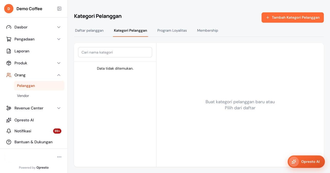Focus the Cari nama kategori search field
This screenshot has width=330, height=173.
coord(115,52)
